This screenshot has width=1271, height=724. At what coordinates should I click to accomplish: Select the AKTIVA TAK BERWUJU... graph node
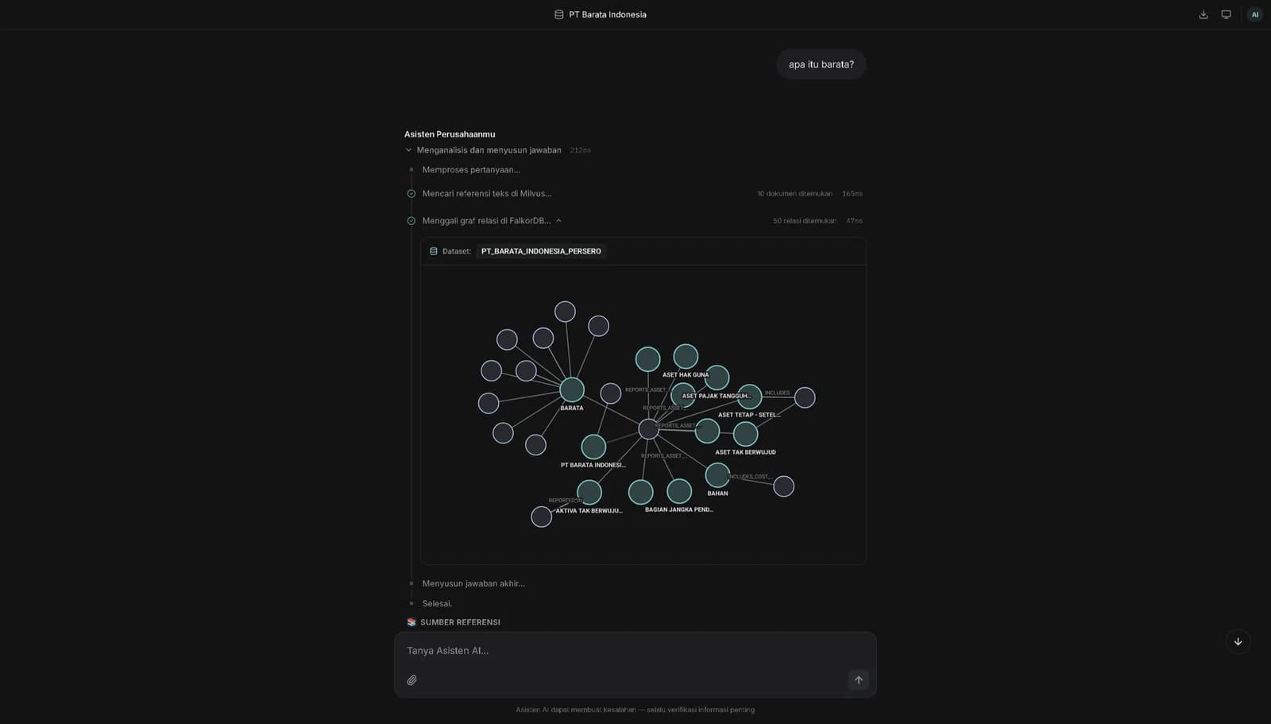coord(589,493)
